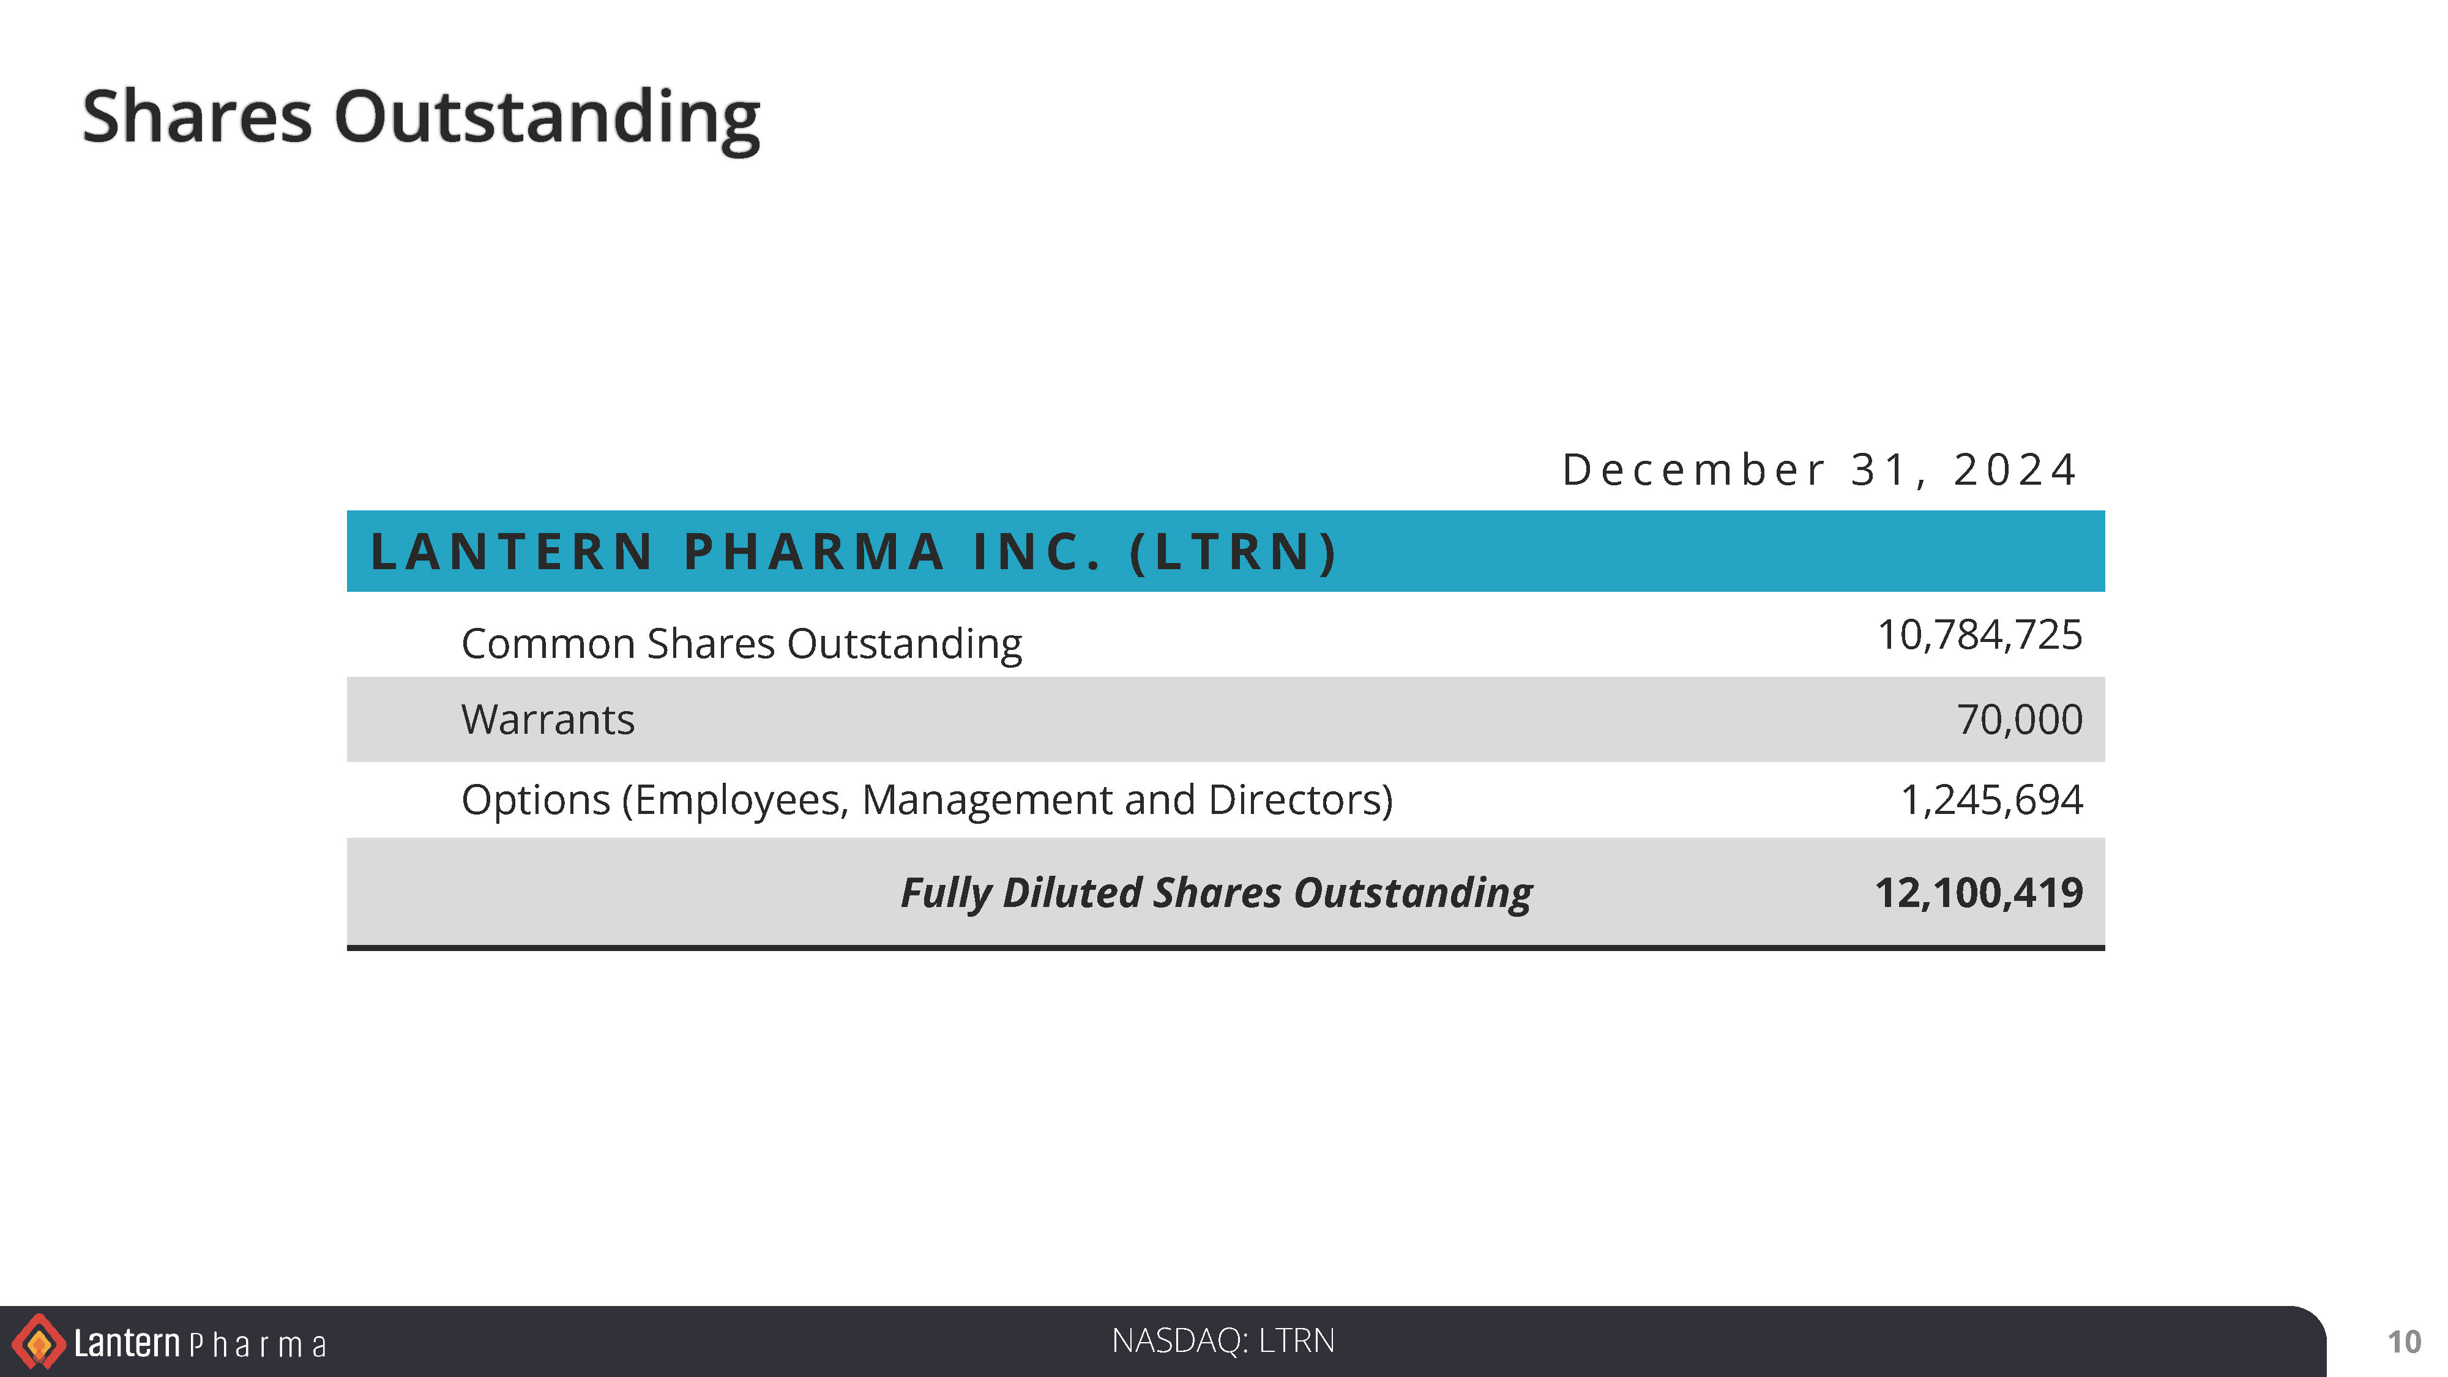
Task: Select the bold 12,100,419 total value
Action: [1979, 892]
